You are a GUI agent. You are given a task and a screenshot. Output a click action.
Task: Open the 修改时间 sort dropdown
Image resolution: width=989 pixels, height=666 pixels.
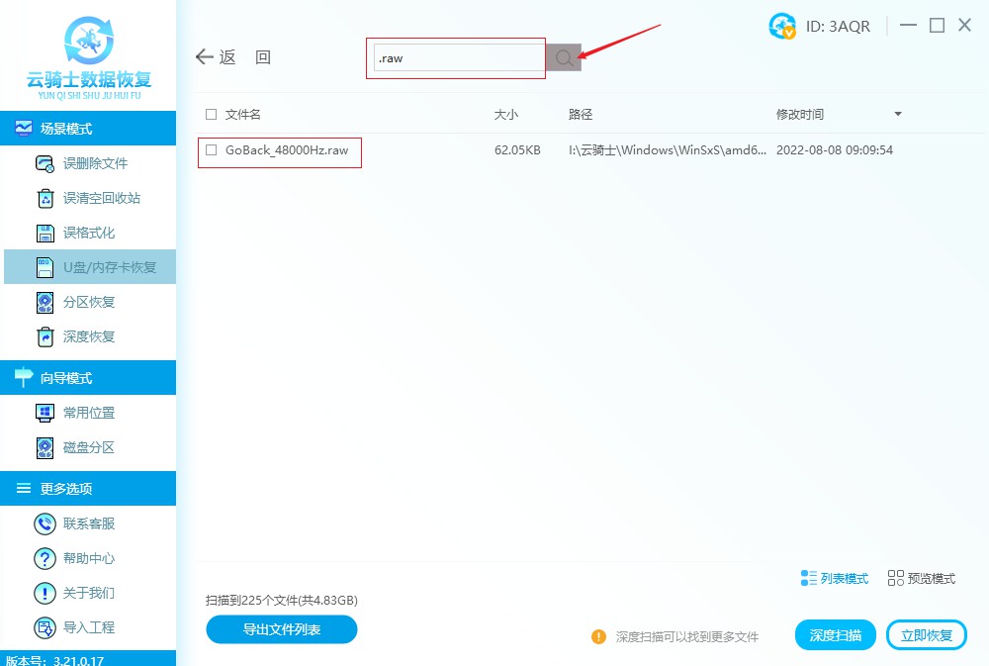pos(898,115)
